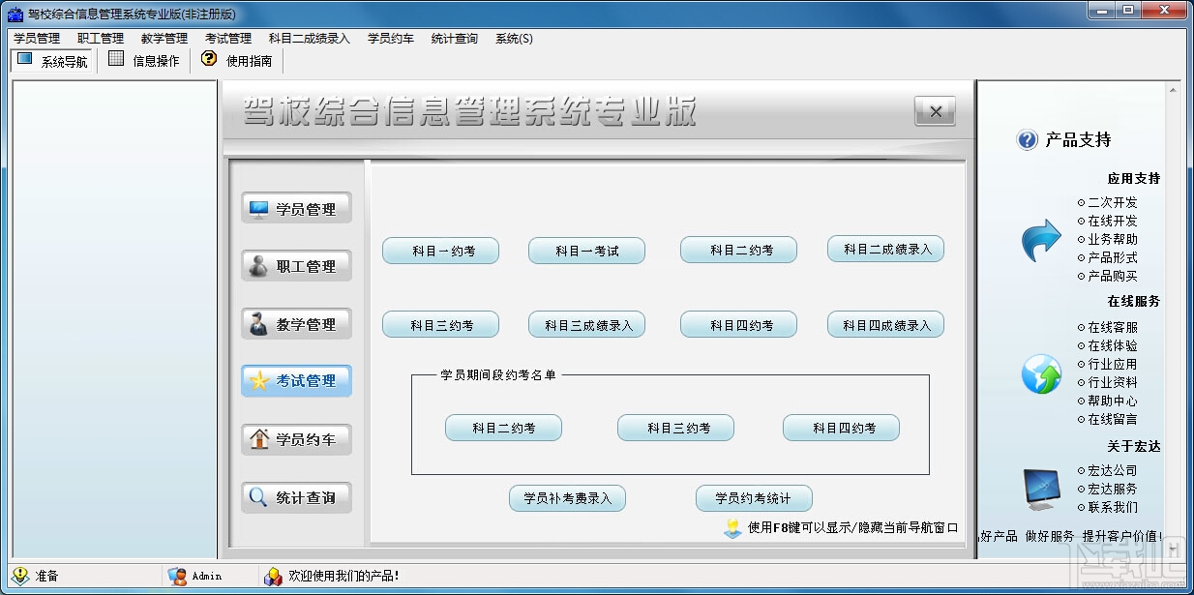Open the 行业应用 link
1194x595 pixels.
[1113, 365]
